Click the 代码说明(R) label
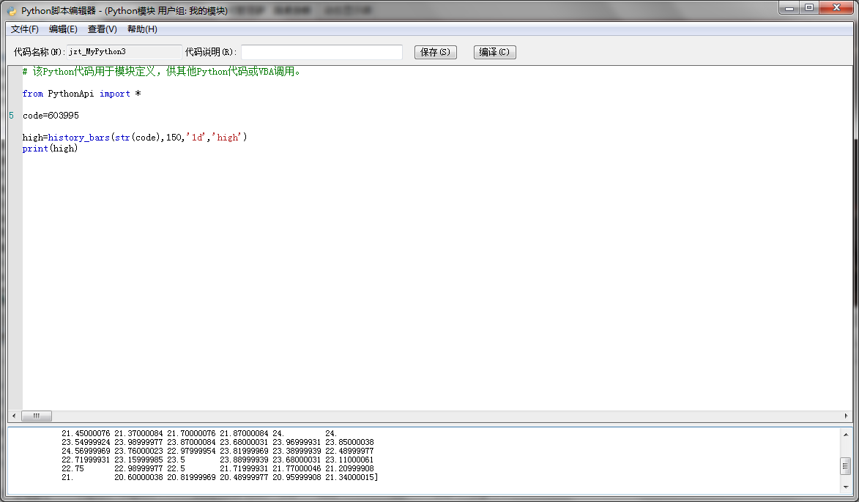The height and width of the screenshot is (502, 859). (x=211, y=52)
